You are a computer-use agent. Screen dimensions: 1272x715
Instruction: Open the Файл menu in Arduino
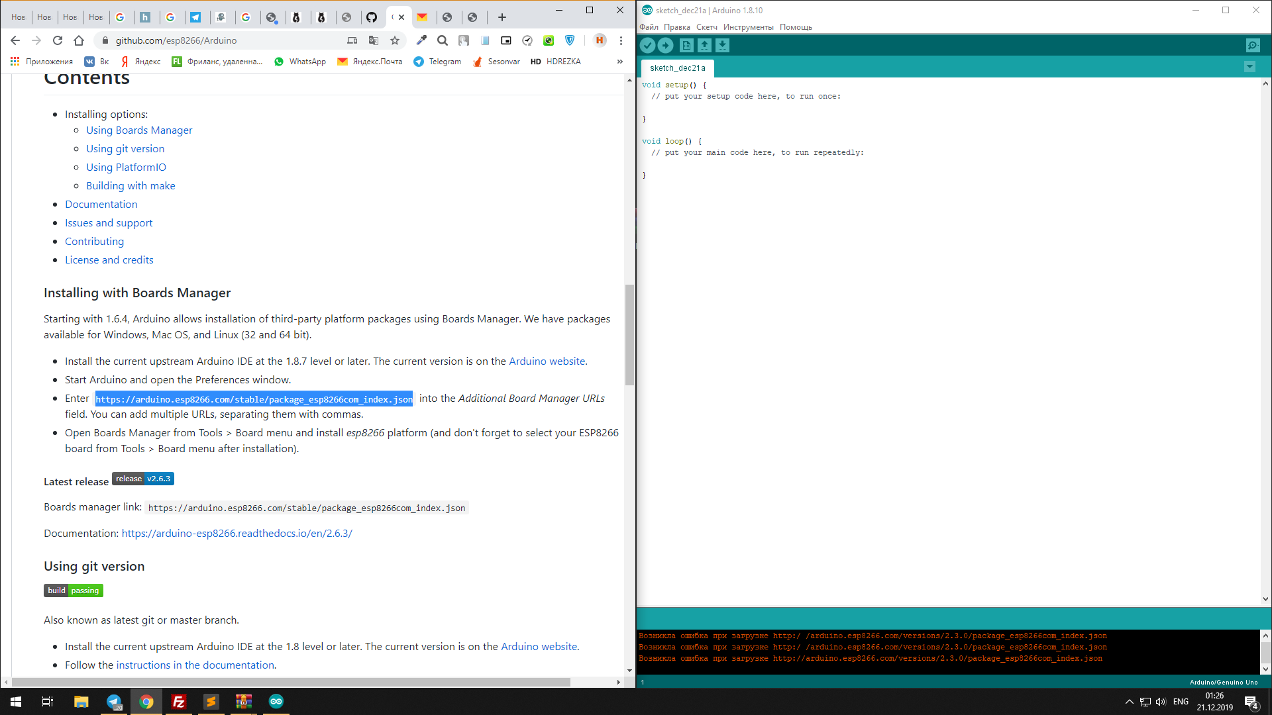tap(649, 27)
